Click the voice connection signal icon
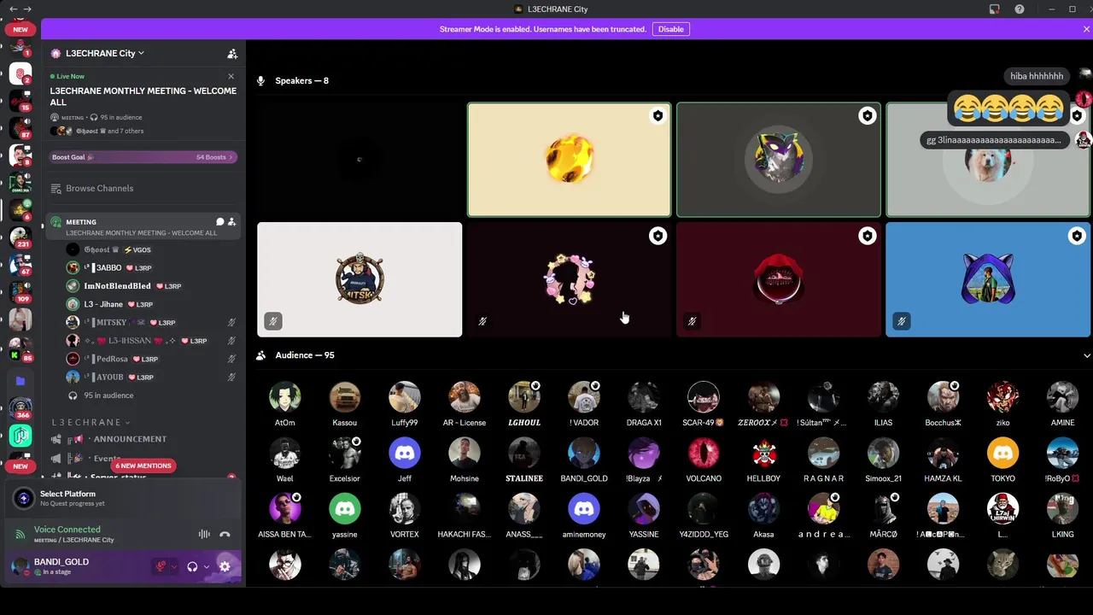1093x615 pixels. pyautogui.click(x=20, y=535)
